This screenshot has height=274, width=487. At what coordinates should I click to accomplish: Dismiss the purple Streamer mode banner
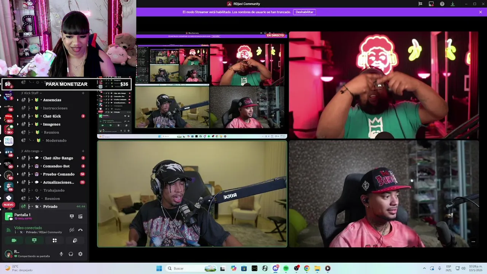click(x=481, y=12)
